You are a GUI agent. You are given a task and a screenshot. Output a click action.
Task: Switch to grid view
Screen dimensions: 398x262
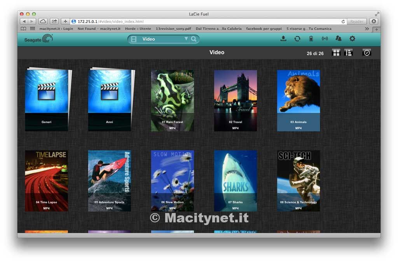tap(336, 52)
